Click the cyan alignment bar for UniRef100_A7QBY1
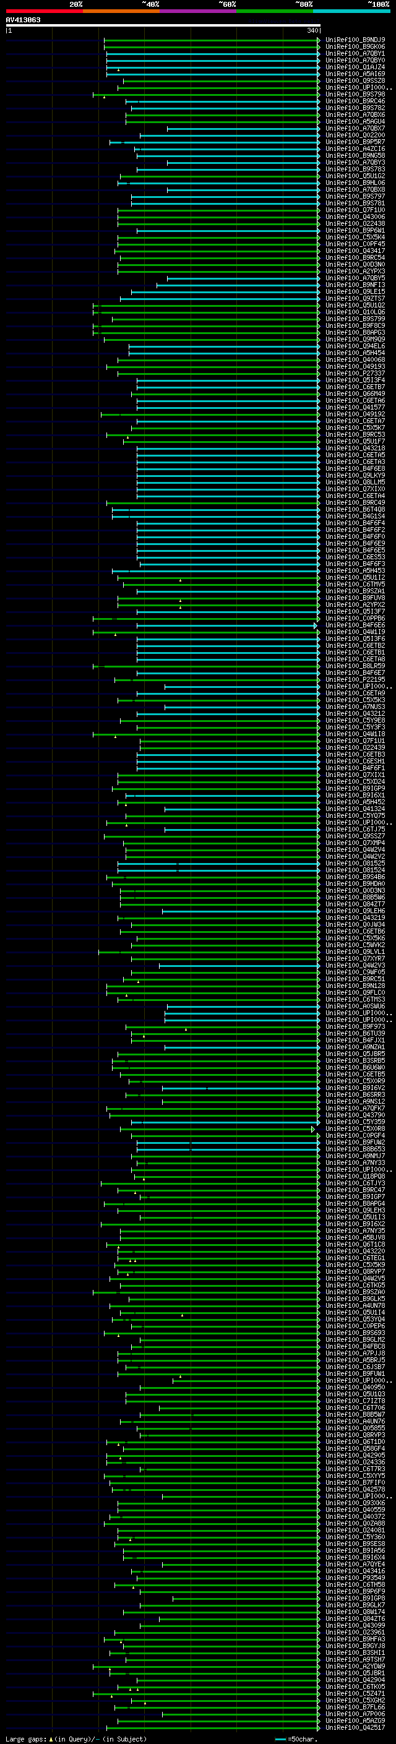This screenshot has width=396, height=1744. pos(213,53)
